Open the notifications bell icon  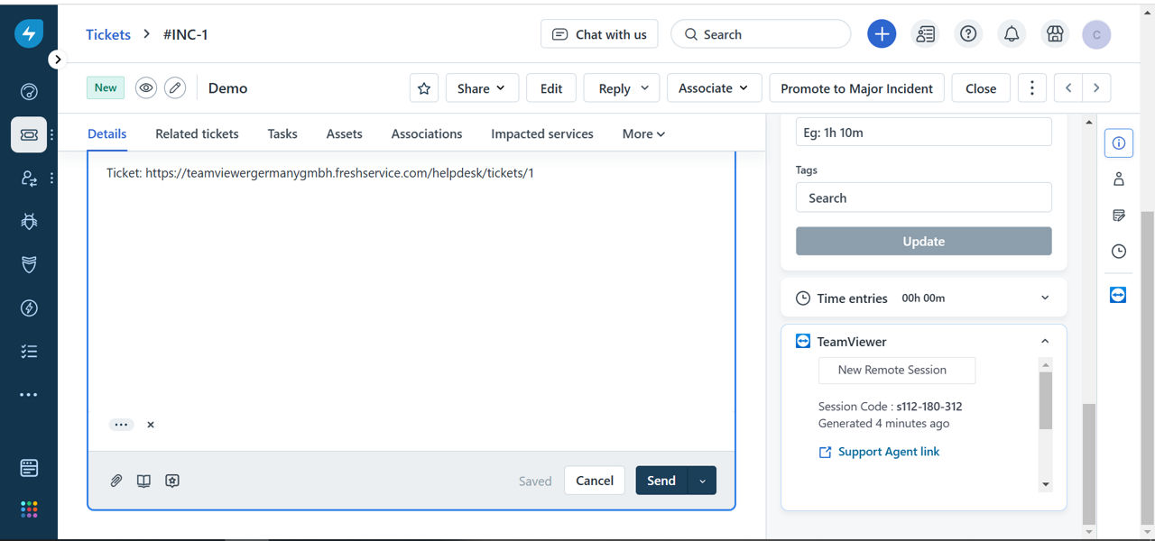[1012, 34]
